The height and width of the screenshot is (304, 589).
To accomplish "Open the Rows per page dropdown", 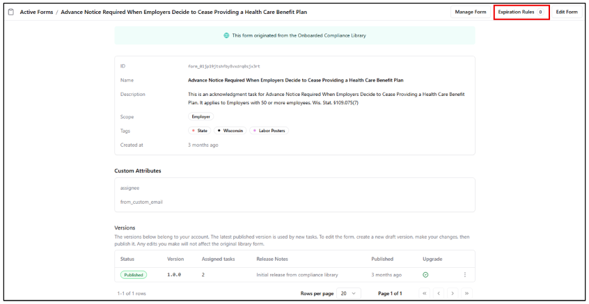I will click(x=349, y=294).
